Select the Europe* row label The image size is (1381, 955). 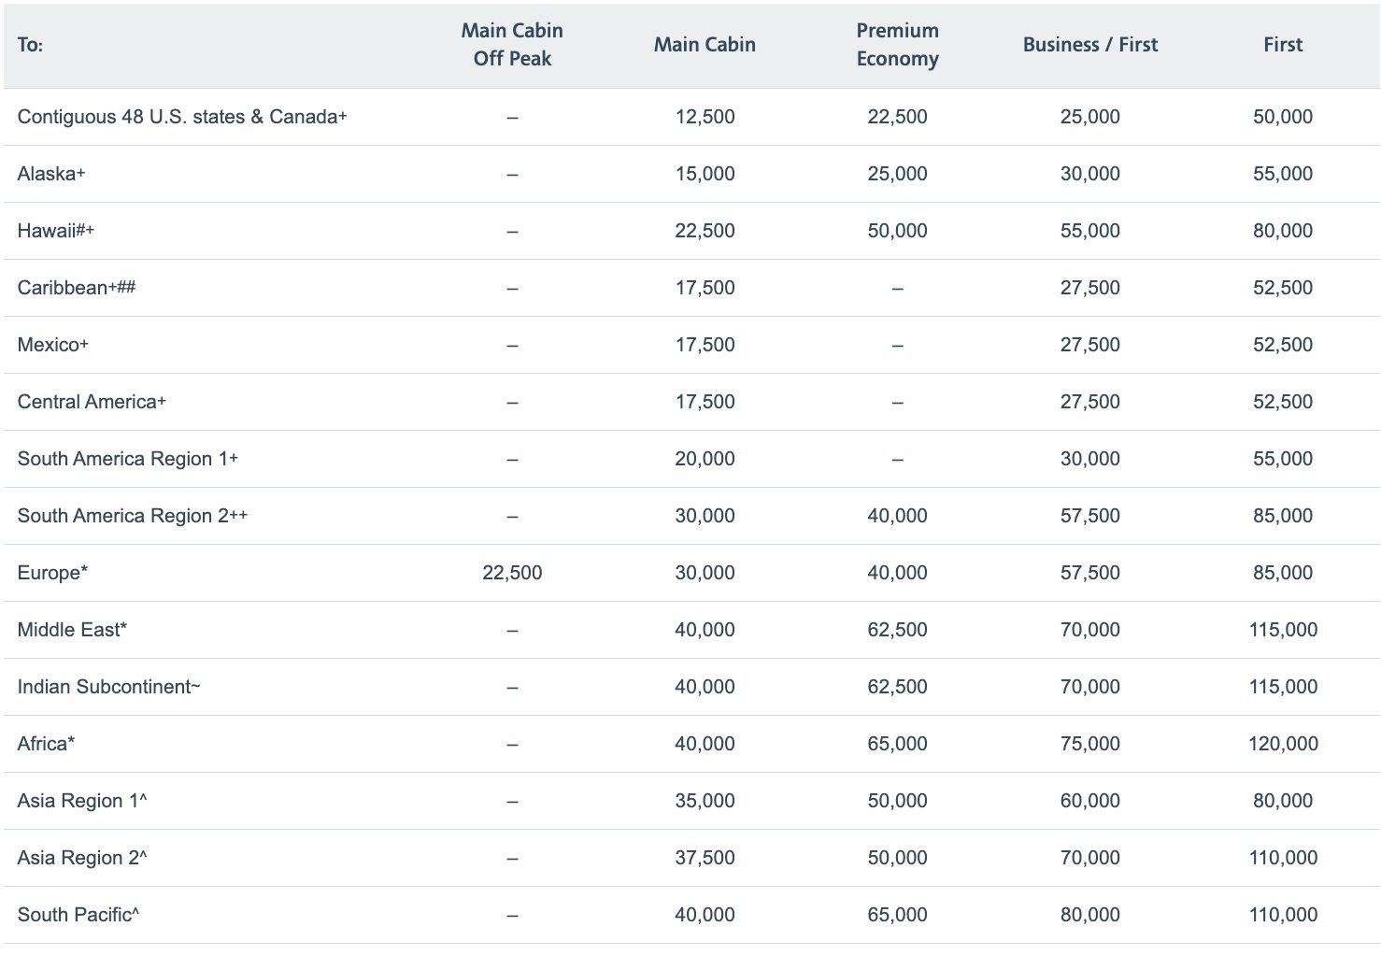tap(51, 572)
